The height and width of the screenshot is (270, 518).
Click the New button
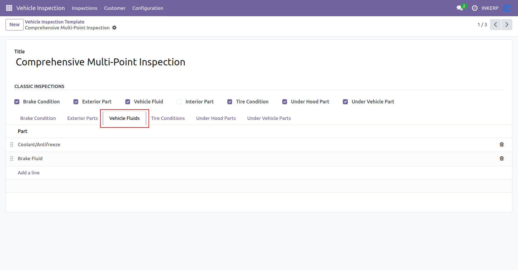(15, 25)
